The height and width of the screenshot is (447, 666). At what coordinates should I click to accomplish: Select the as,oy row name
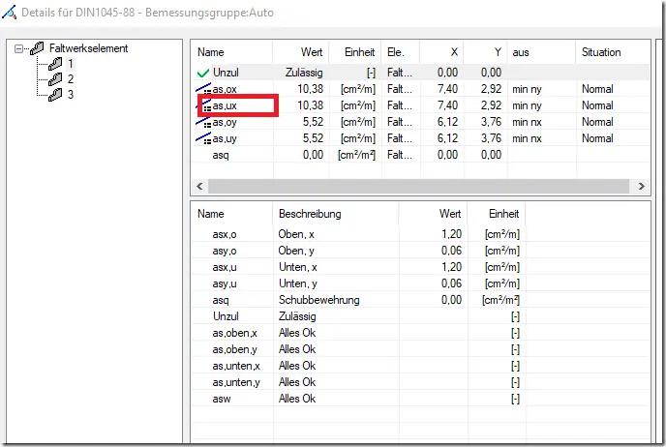(225, 122)
